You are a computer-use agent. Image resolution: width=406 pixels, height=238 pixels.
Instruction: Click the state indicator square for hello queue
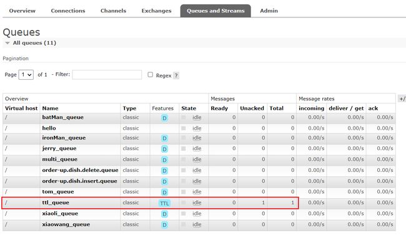183,128
